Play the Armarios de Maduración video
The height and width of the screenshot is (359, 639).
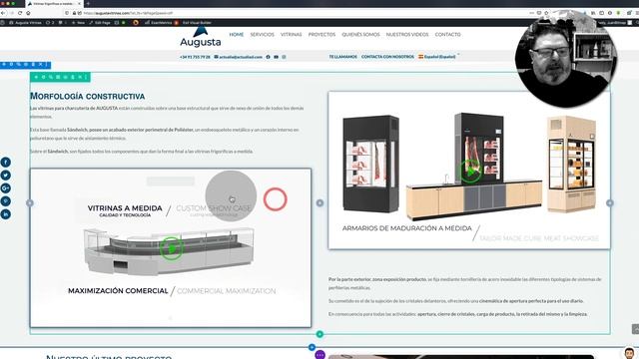tap(470, 172)
